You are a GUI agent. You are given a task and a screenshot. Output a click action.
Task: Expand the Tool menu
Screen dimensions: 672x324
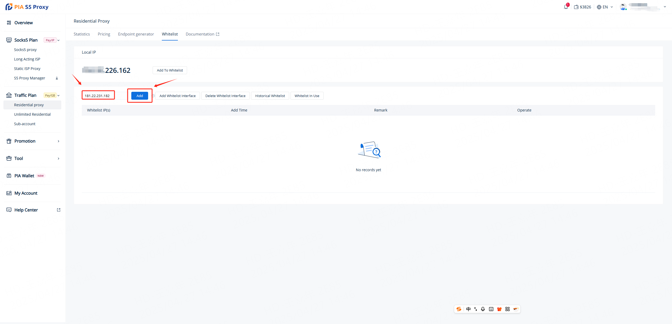(58, 159)
